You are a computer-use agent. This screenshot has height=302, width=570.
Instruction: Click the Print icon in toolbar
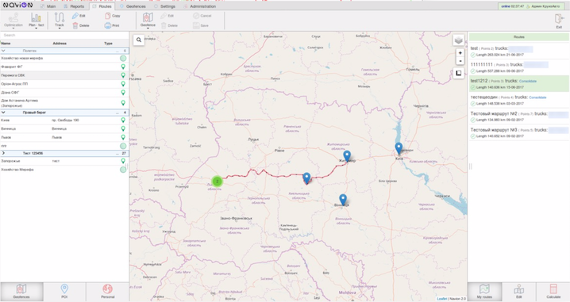(108, 25)
